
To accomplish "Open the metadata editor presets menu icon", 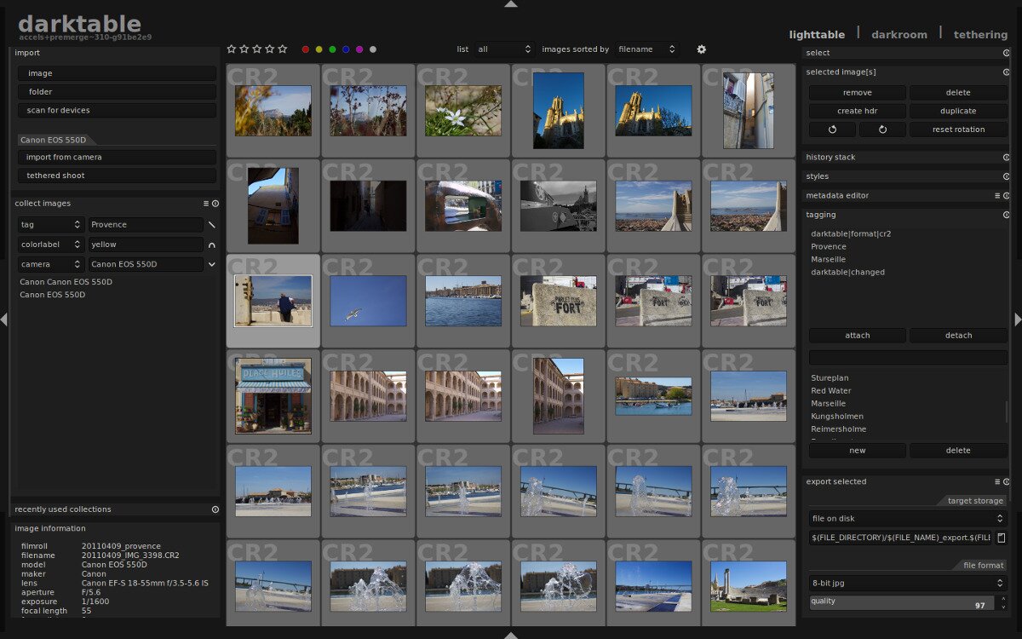I will (x=997, y=196).
